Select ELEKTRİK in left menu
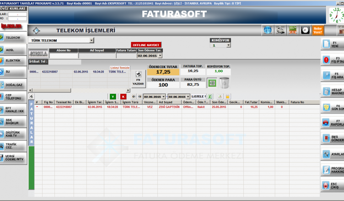 pos(13,60)
